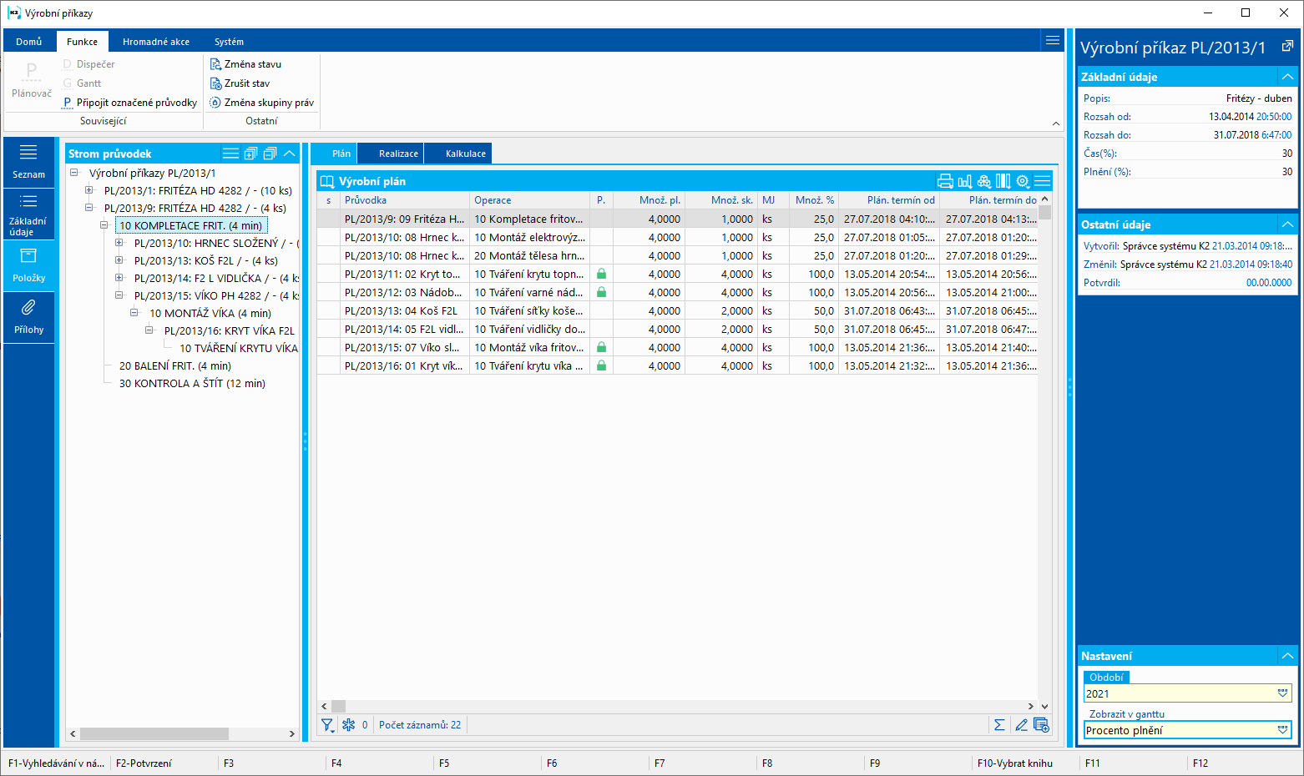The image size is (1304, 776).
Task: Open the Období dropdown
Action: pyautogui.click(x=1283, y=693)
